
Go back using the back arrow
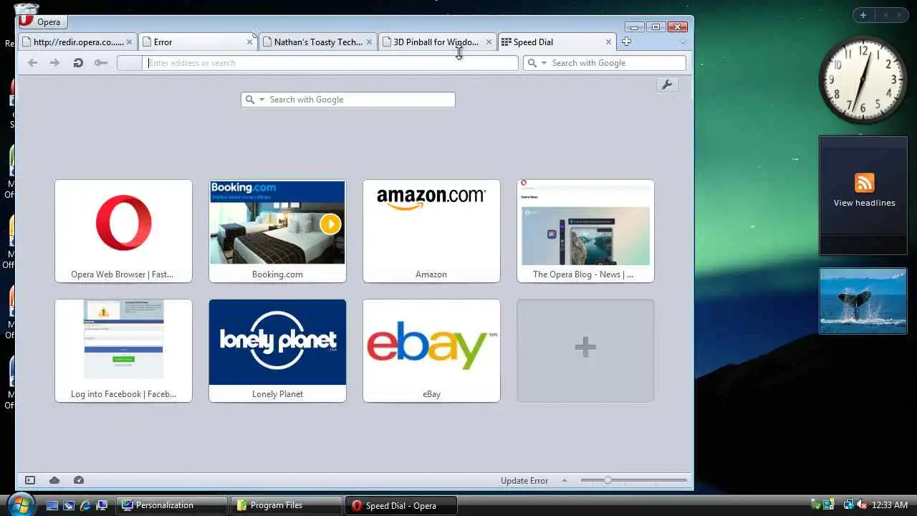[x=32, y=63]
